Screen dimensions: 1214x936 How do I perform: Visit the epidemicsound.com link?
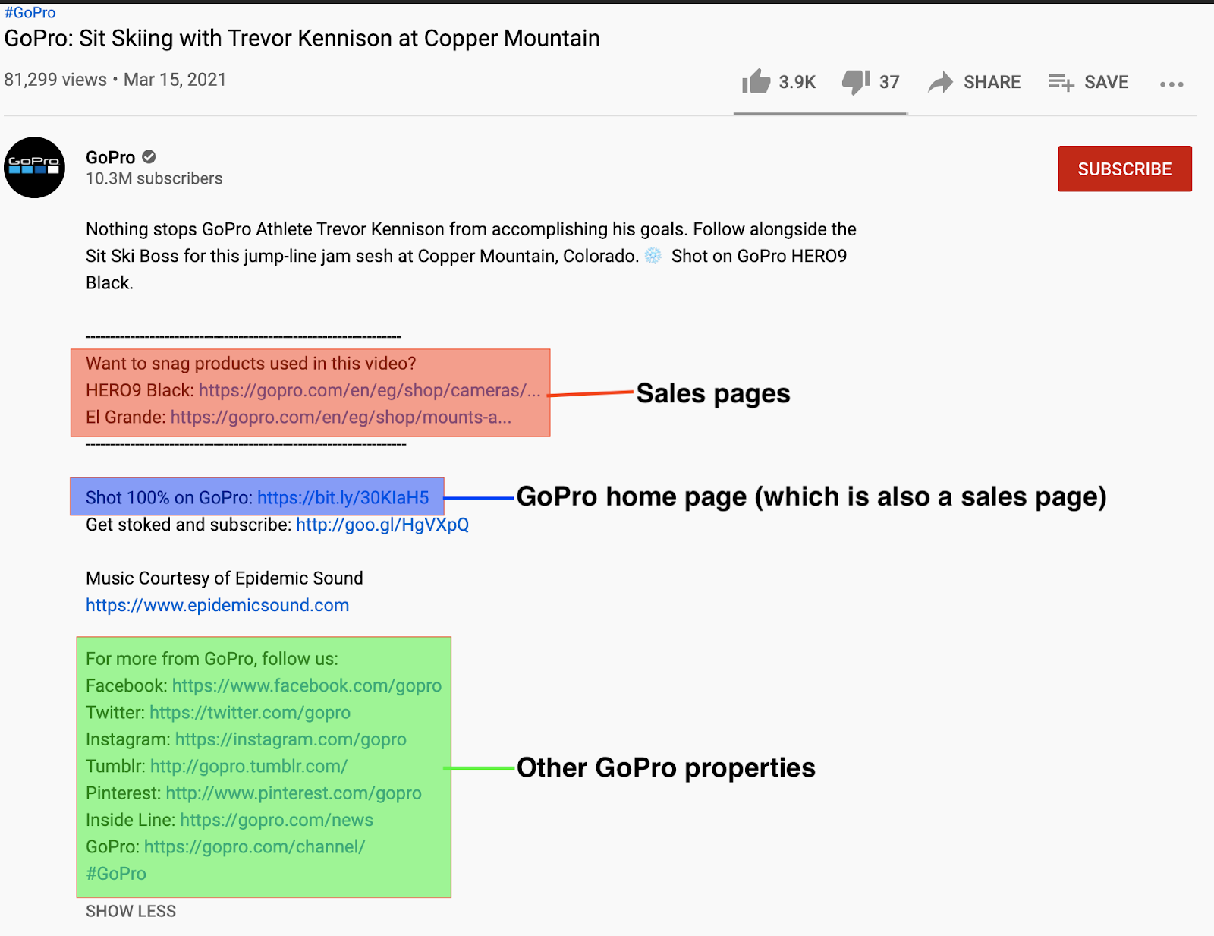click(217, 605)
